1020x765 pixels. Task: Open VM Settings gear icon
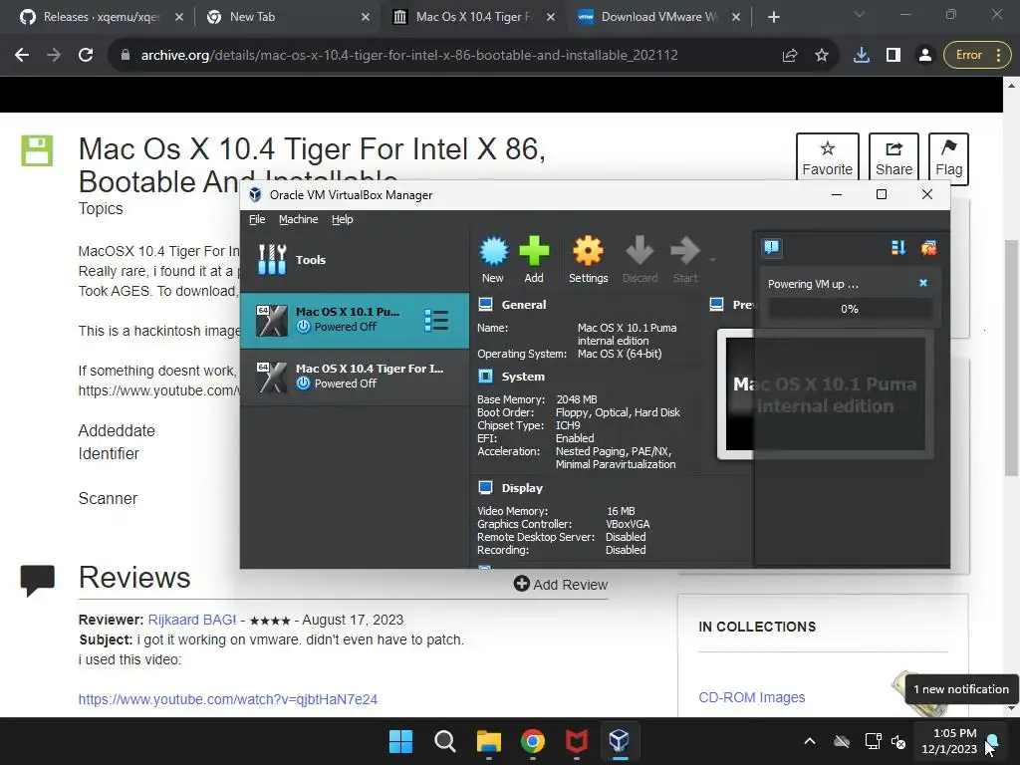pyautogui.click(x=588, y=259)
